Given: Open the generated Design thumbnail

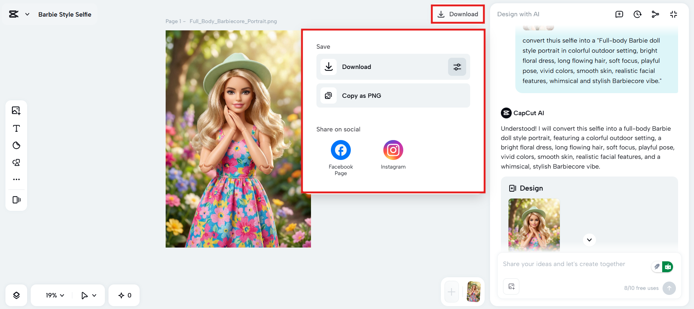Looking at the screenshot, I should tap(534, 225).
